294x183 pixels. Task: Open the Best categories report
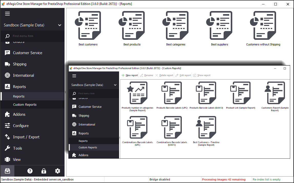tap(176, 28)
